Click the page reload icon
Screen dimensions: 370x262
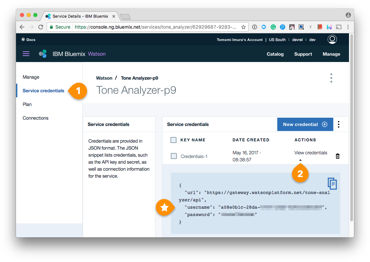pos(40,27)
